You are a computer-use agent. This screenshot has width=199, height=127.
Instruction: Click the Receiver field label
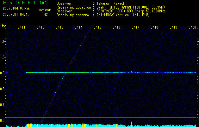64,11
